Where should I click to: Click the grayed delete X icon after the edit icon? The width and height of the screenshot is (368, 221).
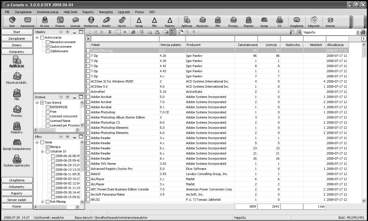tap(102, 32)
